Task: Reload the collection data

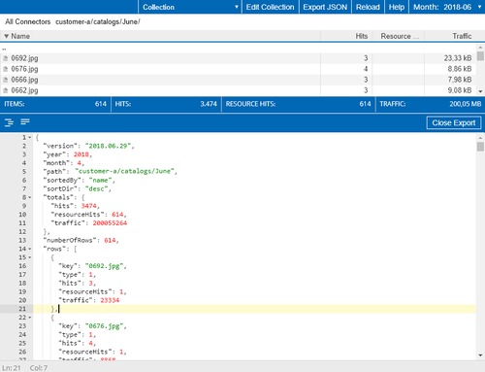Action: [368, 7]
